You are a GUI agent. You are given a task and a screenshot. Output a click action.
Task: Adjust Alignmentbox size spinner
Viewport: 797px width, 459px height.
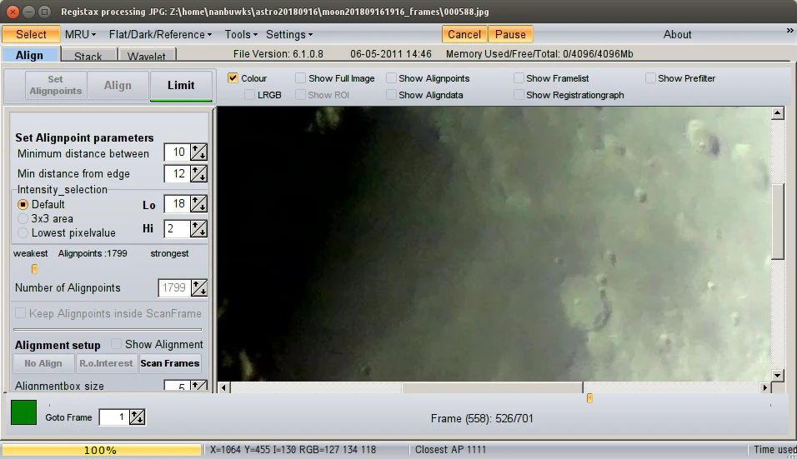198,386
